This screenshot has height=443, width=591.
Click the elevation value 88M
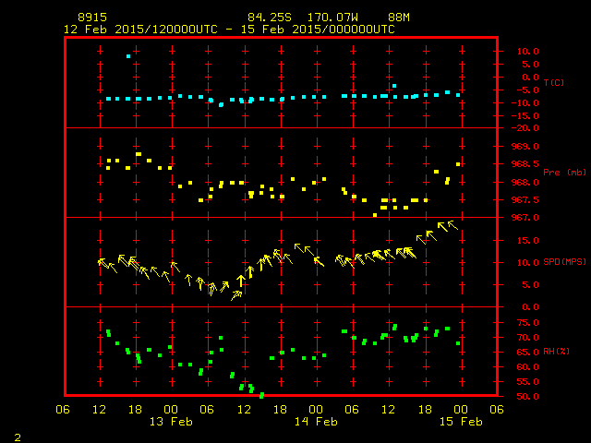click(x=399, y=18)
